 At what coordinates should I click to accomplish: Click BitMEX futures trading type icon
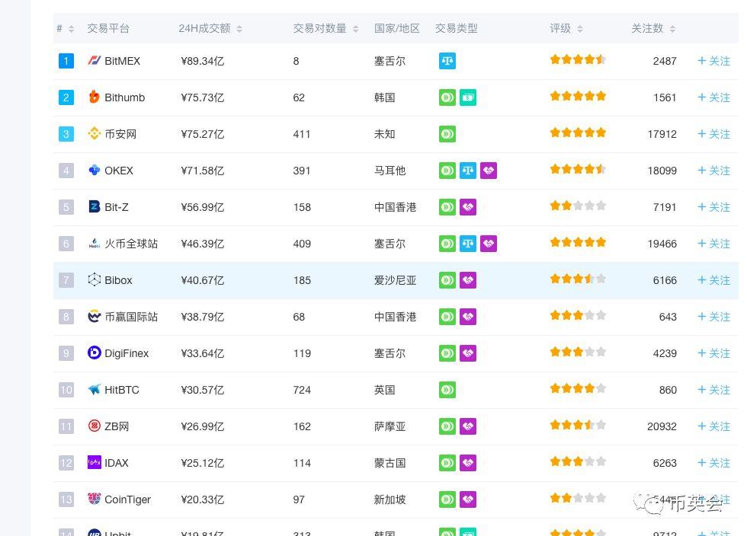tap(447, 61)
